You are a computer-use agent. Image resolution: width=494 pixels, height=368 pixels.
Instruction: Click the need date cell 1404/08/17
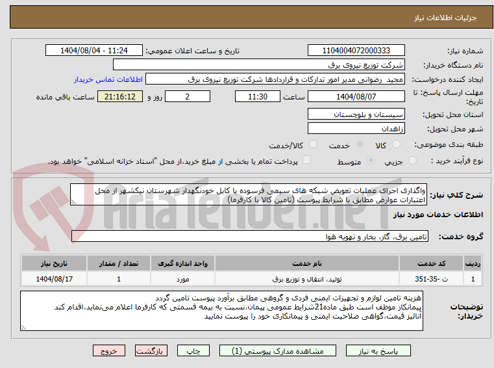[54, 279]
